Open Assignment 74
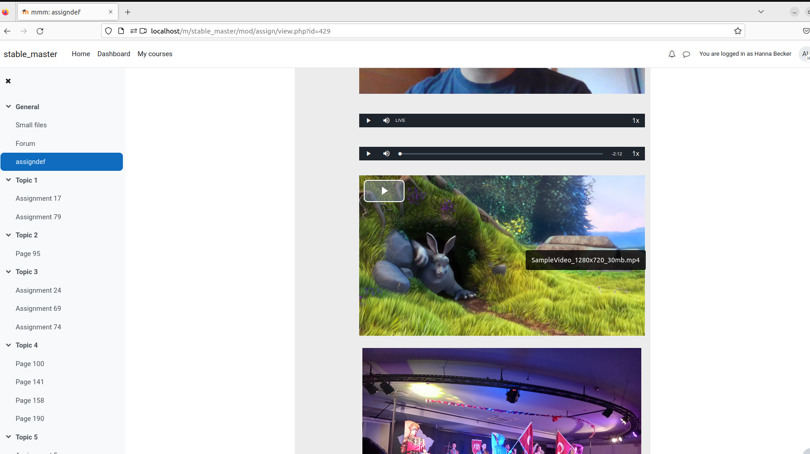 [x=38, y=327]
